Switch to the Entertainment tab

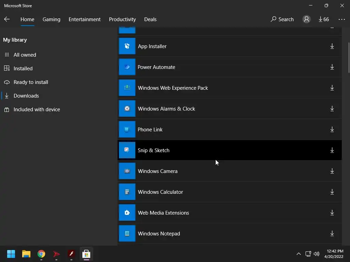pyautogui.click(x=85, y=19)
